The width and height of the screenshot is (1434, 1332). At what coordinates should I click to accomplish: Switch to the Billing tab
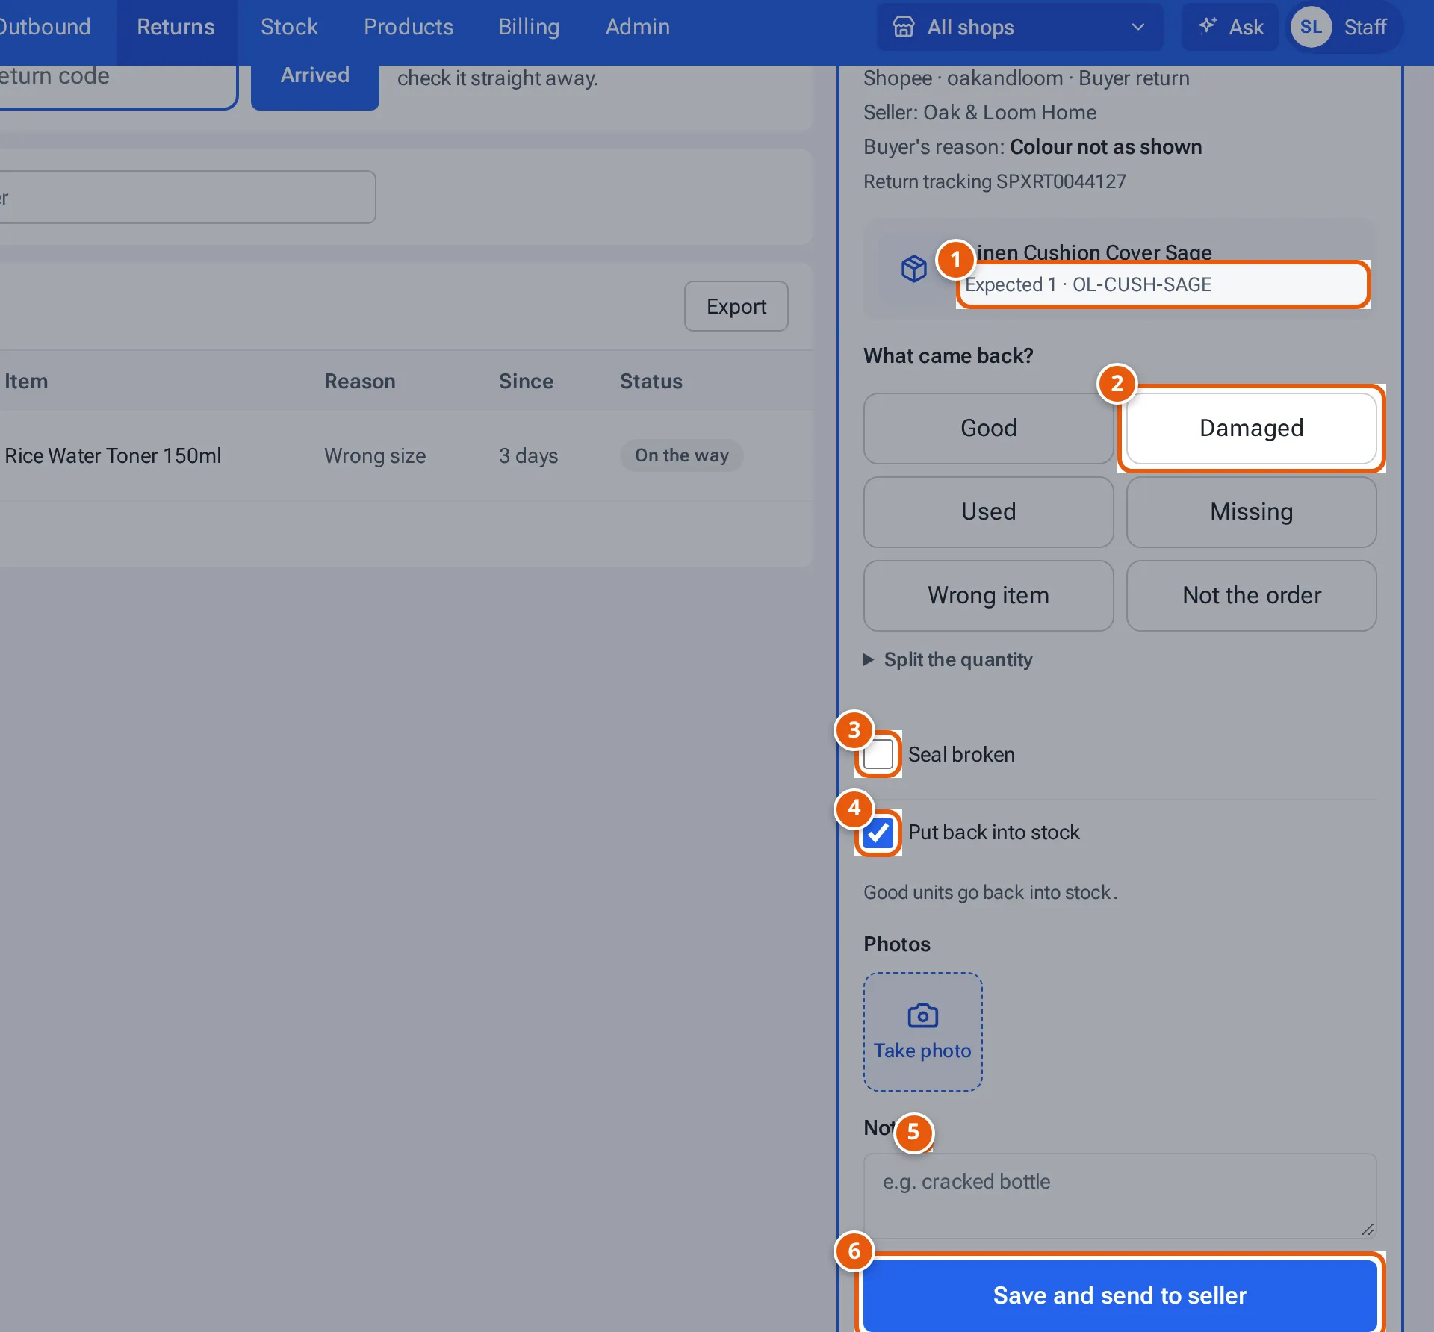tap(529, 27)
